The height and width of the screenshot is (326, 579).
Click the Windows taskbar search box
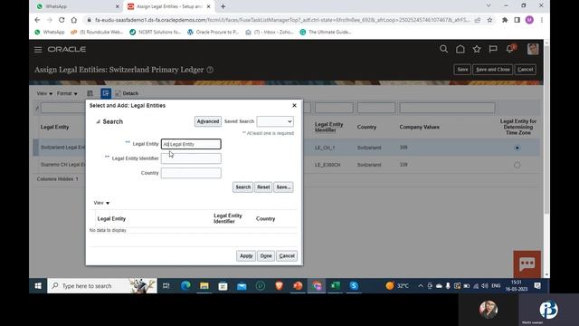(102, 286)
